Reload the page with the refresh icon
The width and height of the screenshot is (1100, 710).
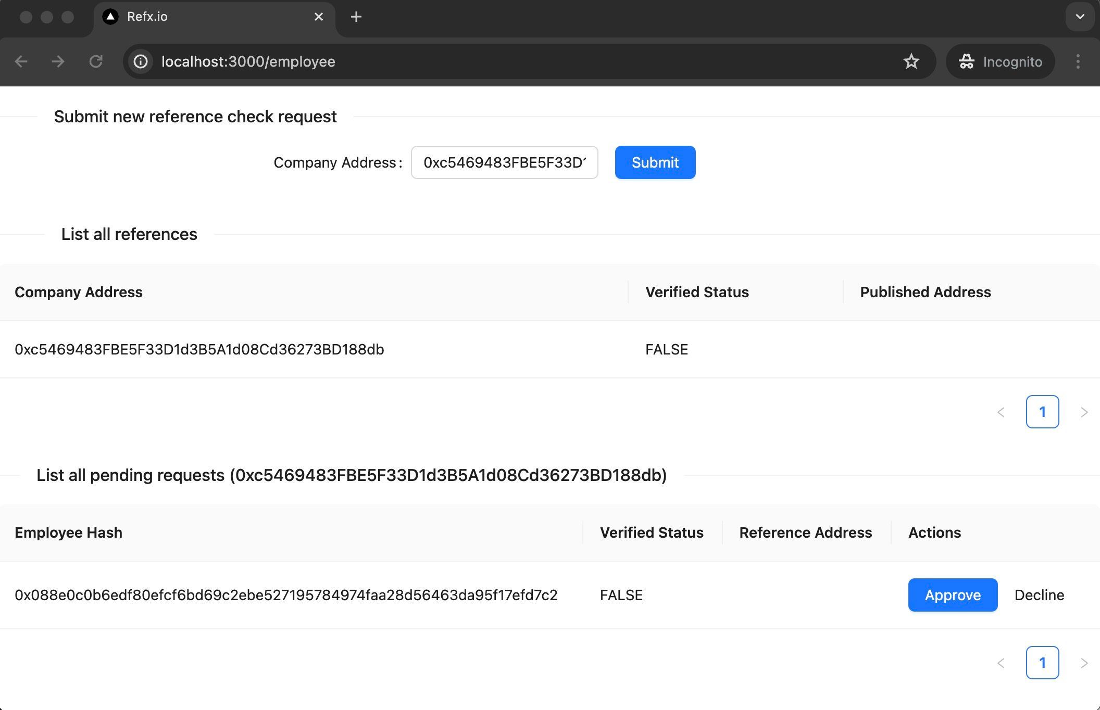[x=96, y=61]
